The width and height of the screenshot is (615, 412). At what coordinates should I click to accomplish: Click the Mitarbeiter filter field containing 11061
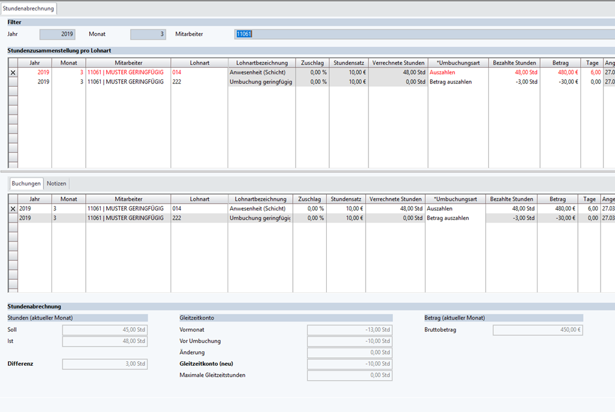tap(423, 34)
